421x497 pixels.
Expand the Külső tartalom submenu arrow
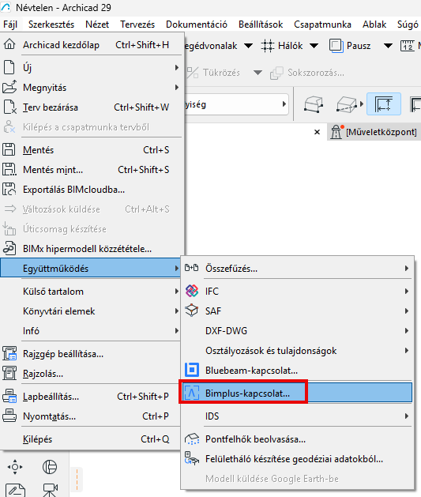[x=176, y=291]
